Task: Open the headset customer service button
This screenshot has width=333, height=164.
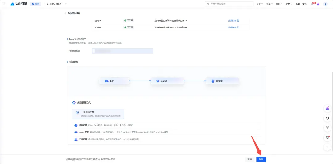Action: tap(327, 118)
